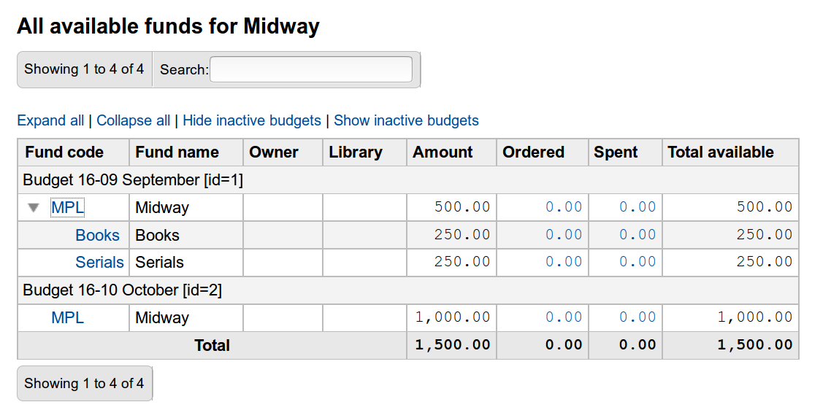
Task: Open the MPL fund under October budget
Action: click(x=67, y=317)
